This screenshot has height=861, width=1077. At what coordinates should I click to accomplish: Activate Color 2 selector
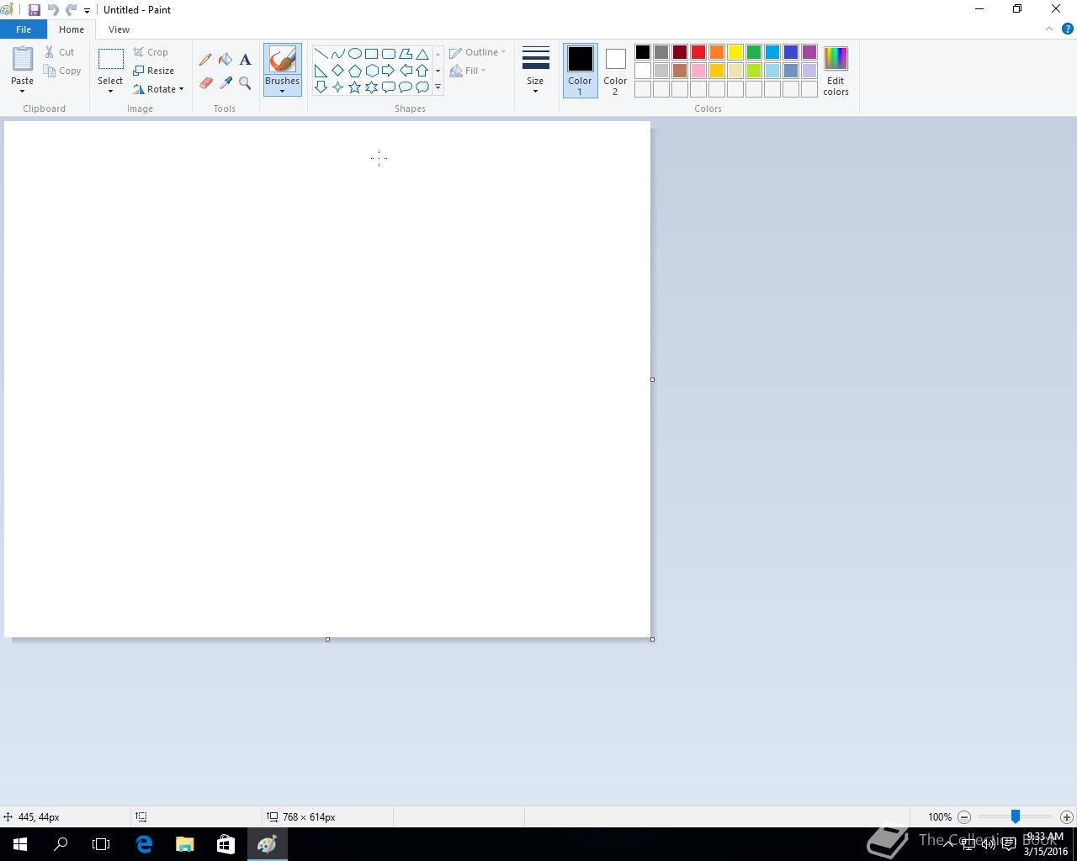[x=615, y=71]
